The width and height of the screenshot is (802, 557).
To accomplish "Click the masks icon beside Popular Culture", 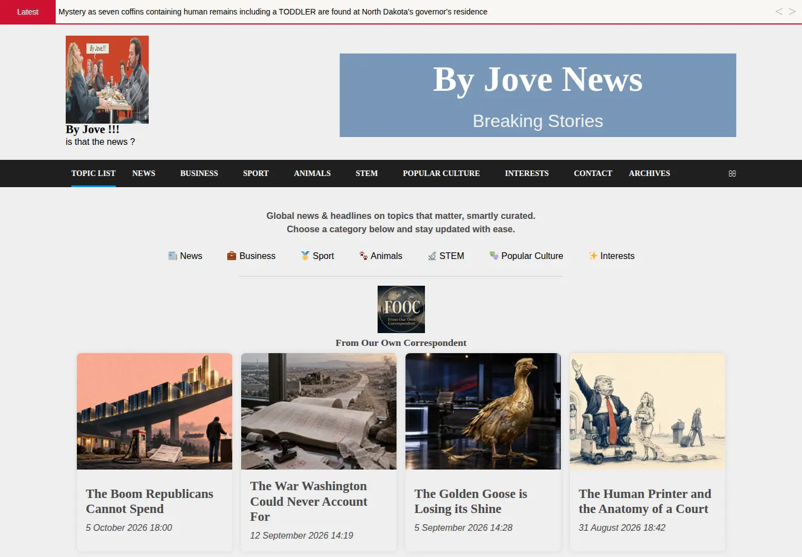I will pos(494,256).
